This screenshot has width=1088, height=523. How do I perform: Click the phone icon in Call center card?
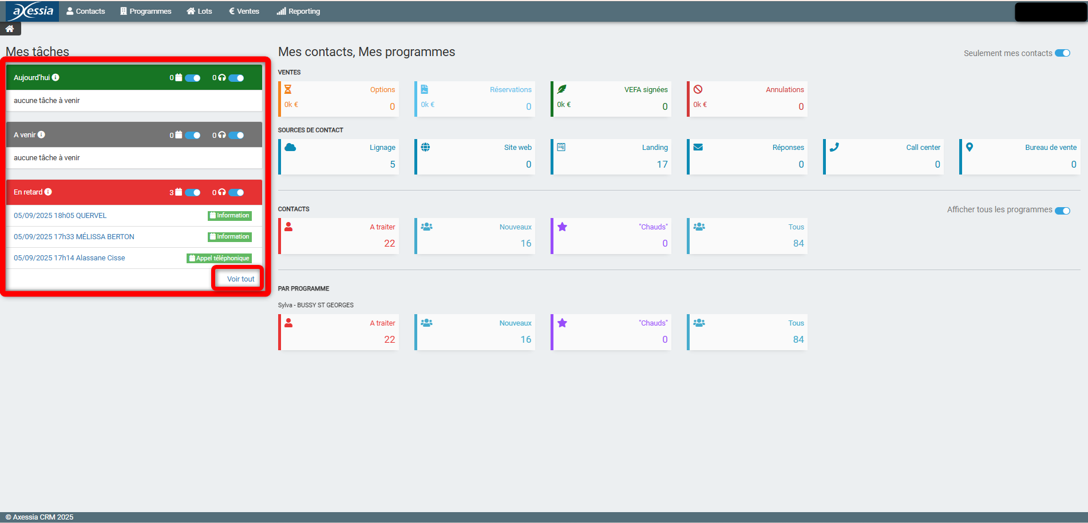tap(834, 147)
